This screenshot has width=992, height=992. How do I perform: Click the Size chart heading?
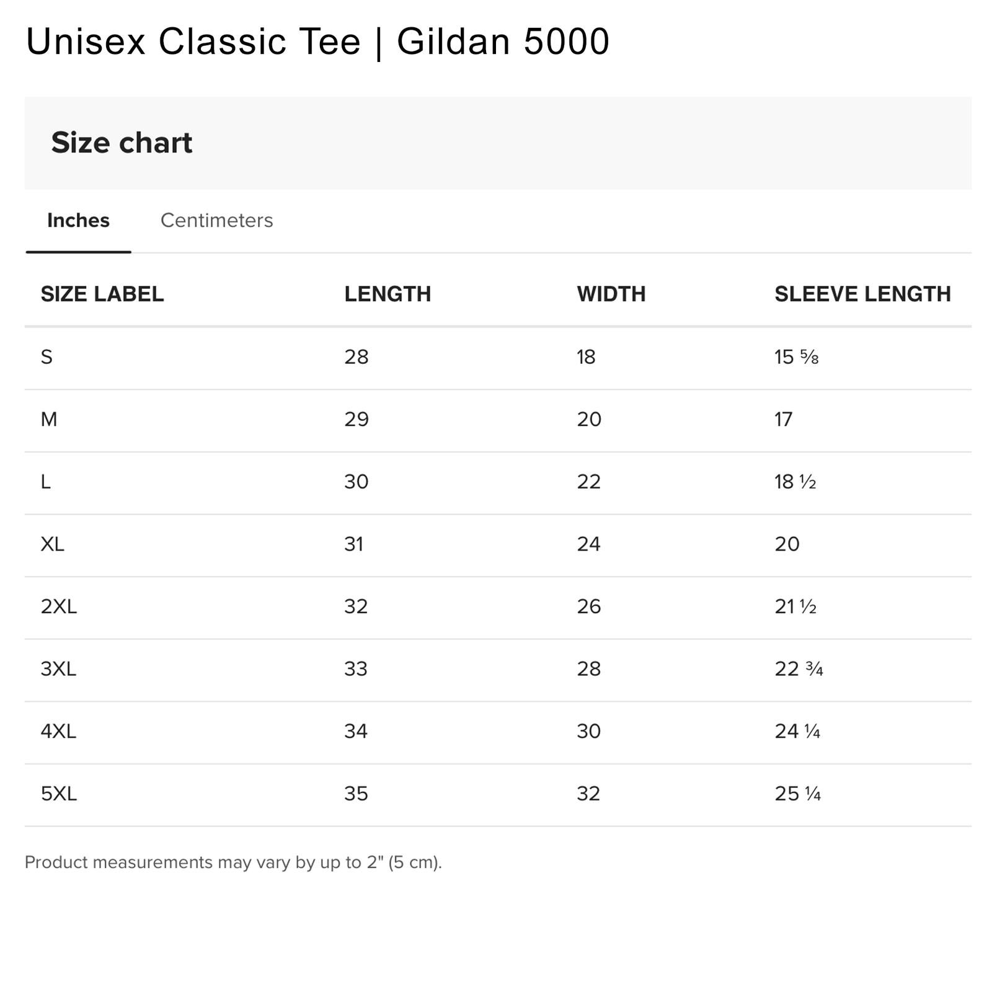(122, 143)
